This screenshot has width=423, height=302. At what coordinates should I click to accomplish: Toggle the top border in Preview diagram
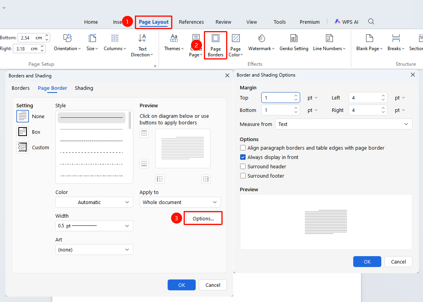click(144, 133)
